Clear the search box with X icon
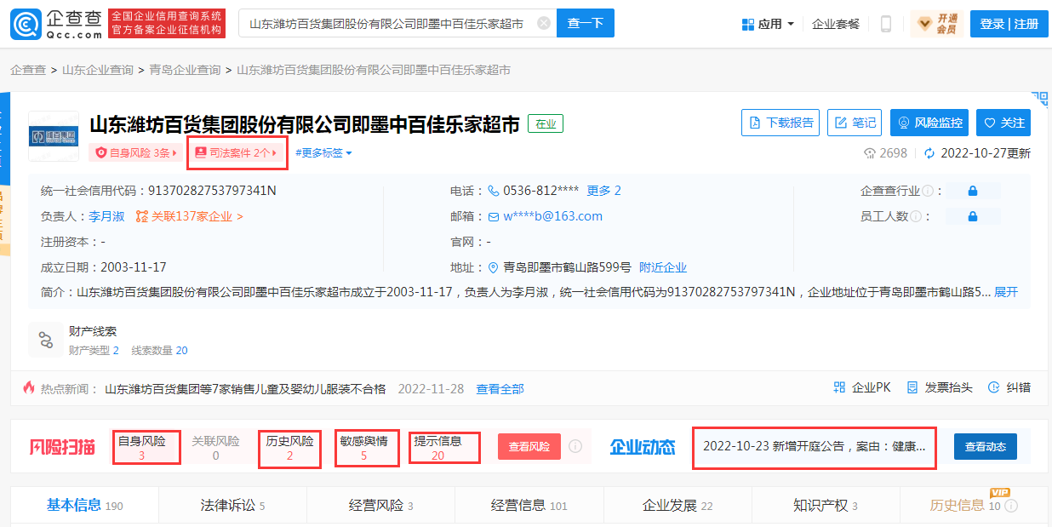1052x527 pixels. [544, 24]
